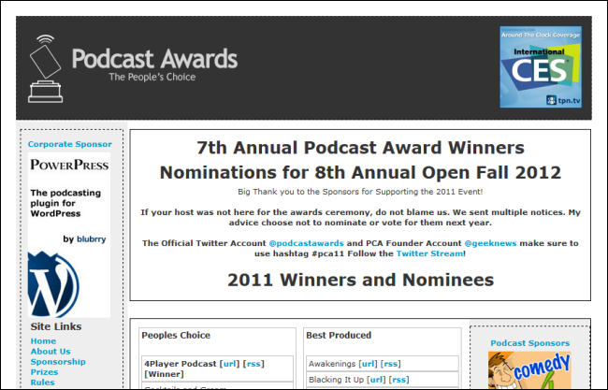Open the @podcastawards Twitter link
The image size is (608, 390).
tap(306, 243)
